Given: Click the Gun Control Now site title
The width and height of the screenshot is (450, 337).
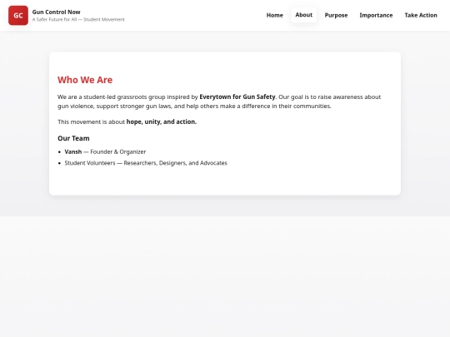Looking at the screenshot, I should [57, 12].
